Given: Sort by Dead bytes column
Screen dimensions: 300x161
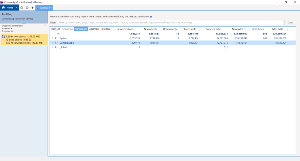Looking at the screenshot, I should click(x=258, y=29).
